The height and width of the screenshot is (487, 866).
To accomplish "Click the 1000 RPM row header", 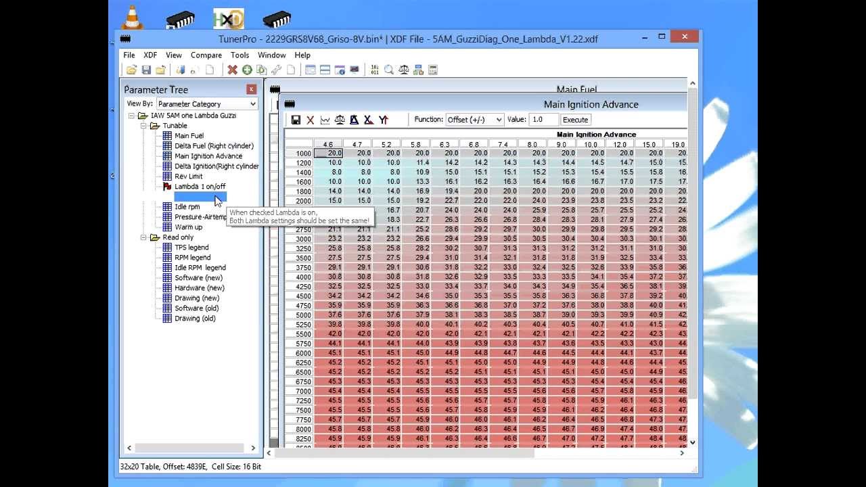I will pos(299,154).
